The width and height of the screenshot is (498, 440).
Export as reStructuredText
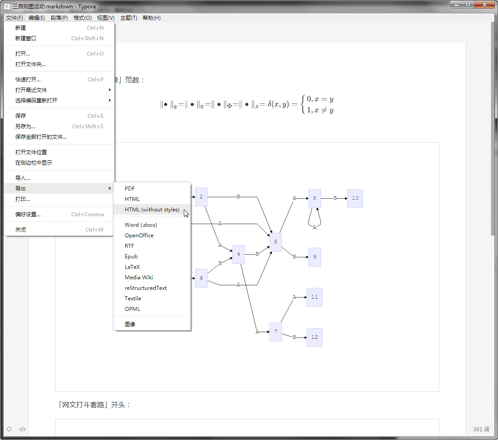coord(152,288)
